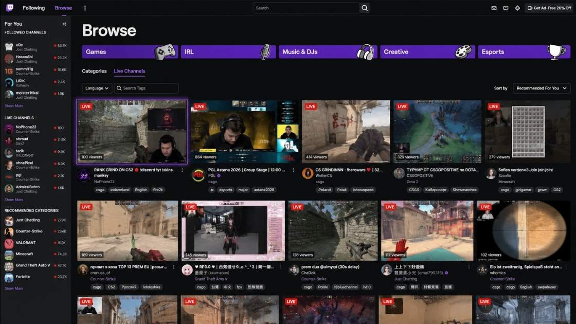
Task: Expand Show More under followed channels
Action: (14, 106)
